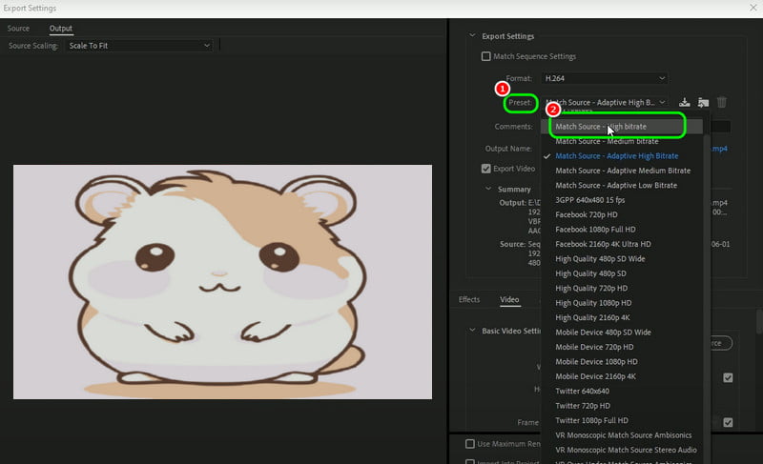Select VR Monoscopic Match Source Stereo Audio
This screenshot has height=464, width=763.
point(622,450)
